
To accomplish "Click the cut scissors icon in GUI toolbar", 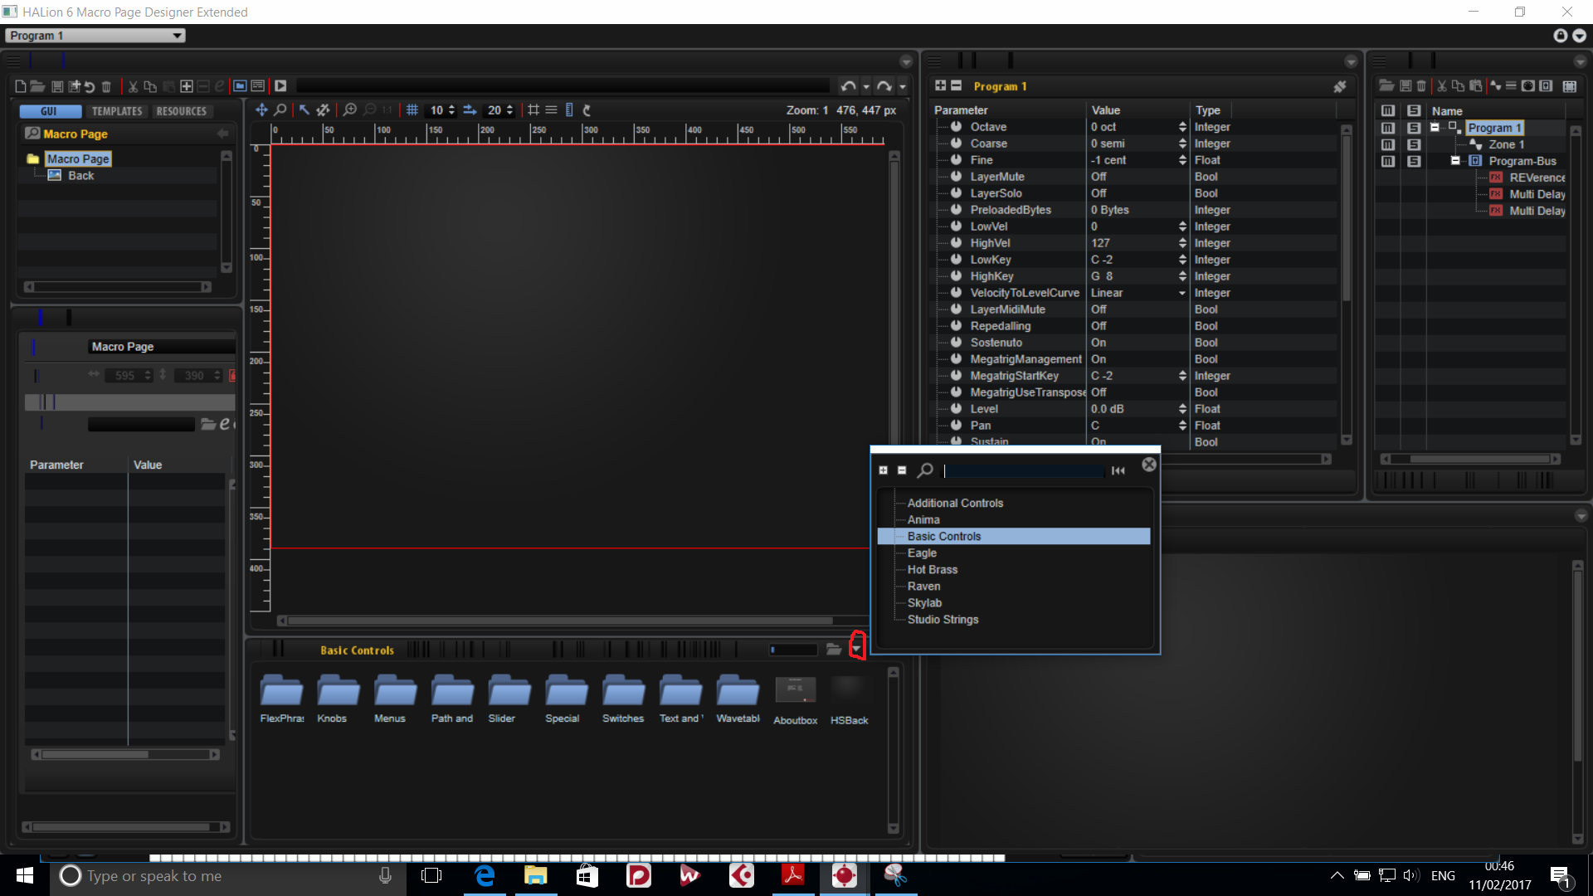I will tap(133, 86).
